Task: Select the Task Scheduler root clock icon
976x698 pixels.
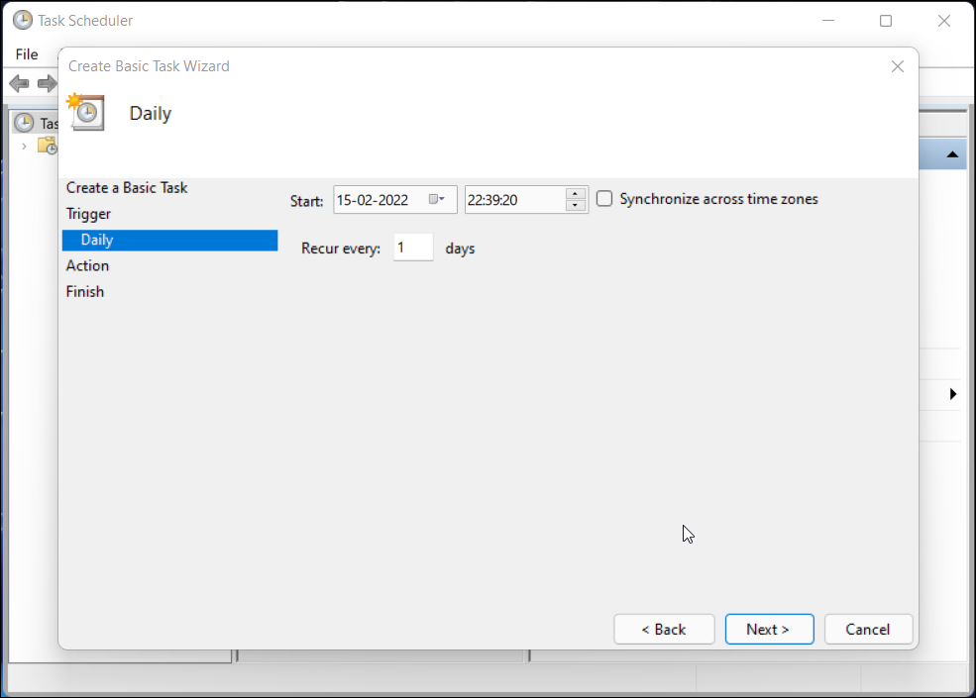Action: [x=24, y=123]
